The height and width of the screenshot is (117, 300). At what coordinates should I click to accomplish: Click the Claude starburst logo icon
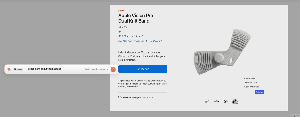9,69
